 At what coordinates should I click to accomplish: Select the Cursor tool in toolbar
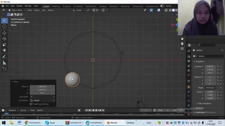(5, 27)
